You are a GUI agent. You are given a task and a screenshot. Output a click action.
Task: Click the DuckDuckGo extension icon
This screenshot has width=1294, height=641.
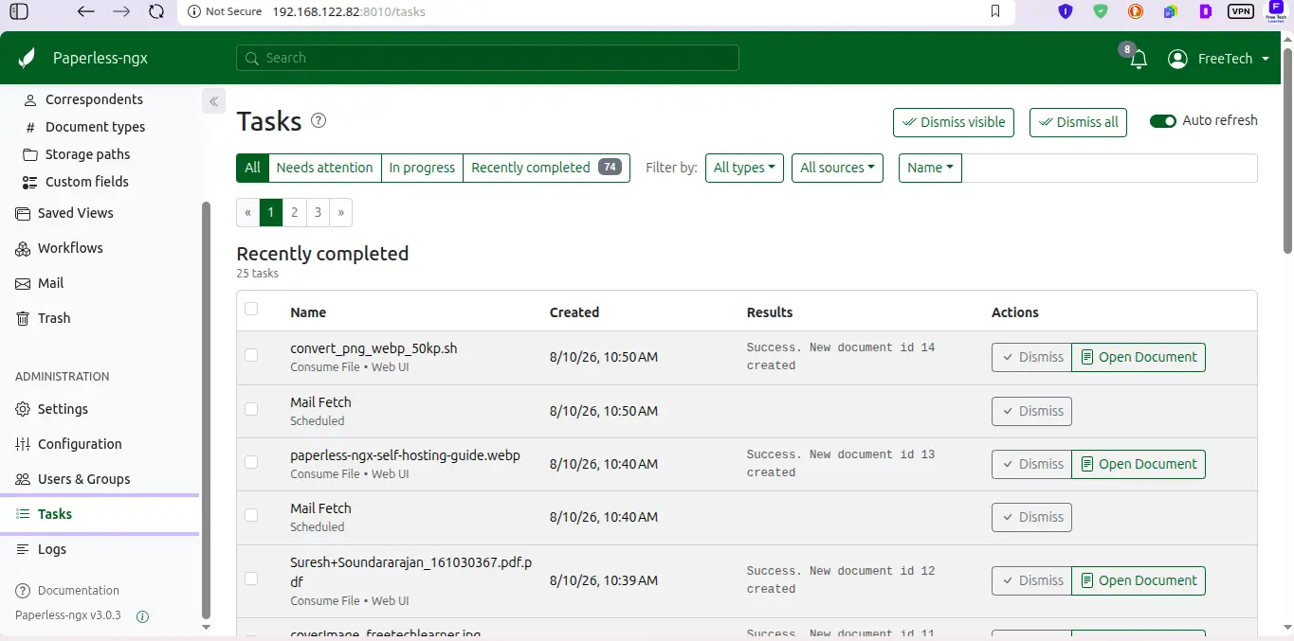tap(1136, 11)
